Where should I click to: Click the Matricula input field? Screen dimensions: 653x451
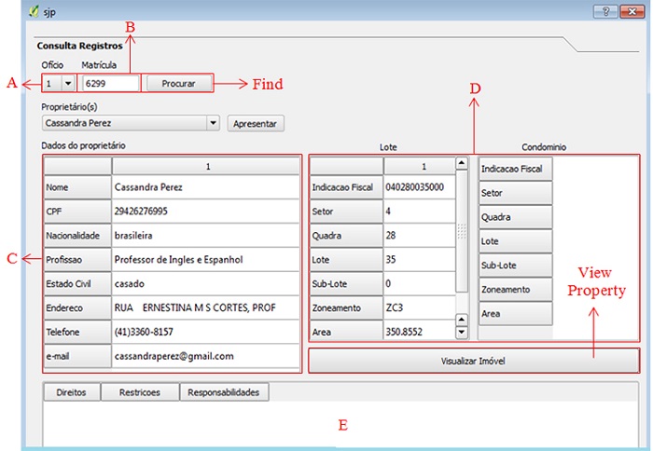tap(109, 83)
